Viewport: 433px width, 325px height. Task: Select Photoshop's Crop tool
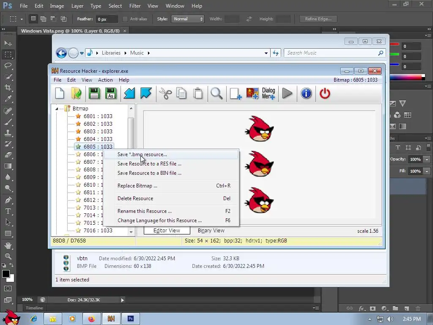[8, 88]
